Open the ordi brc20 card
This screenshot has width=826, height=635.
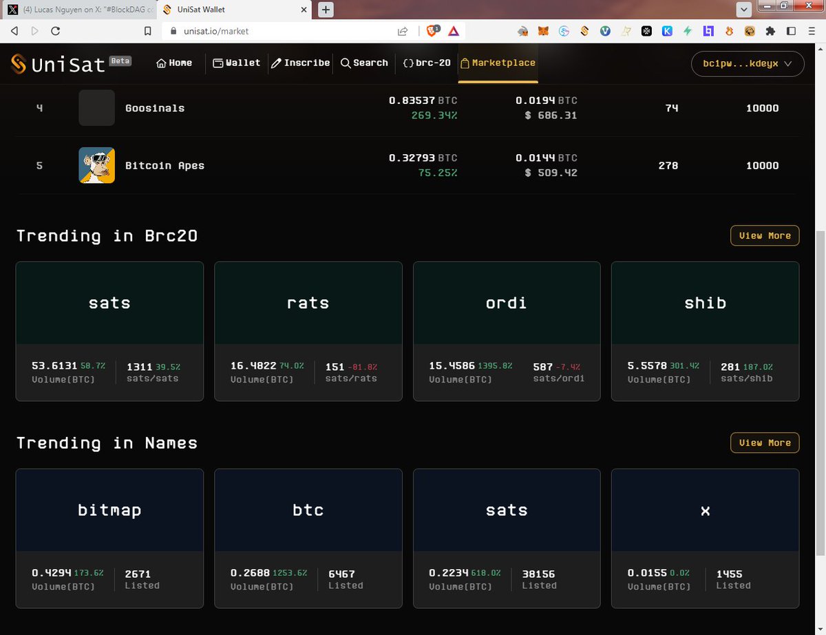click(x=507, y=331)
